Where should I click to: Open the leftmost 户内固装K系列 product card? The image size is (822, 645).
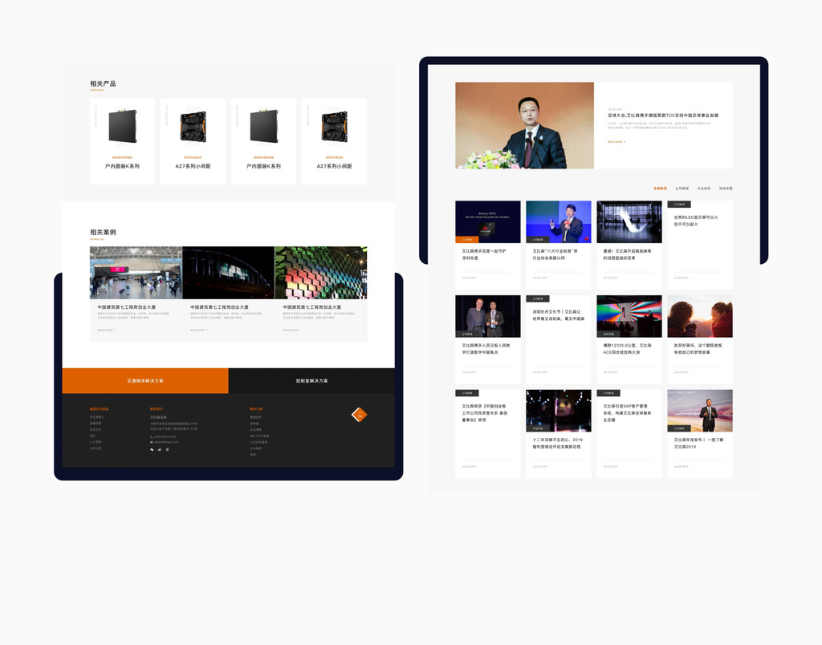click(x=122, y=142)
